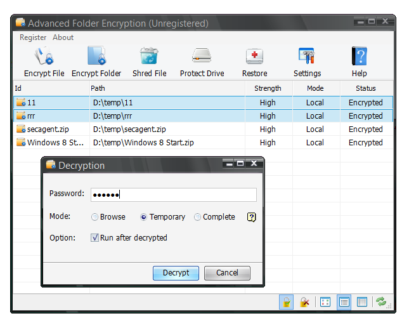409x330 pixels.
Task: Maximize the Decryption dialog
Action: 240,164
